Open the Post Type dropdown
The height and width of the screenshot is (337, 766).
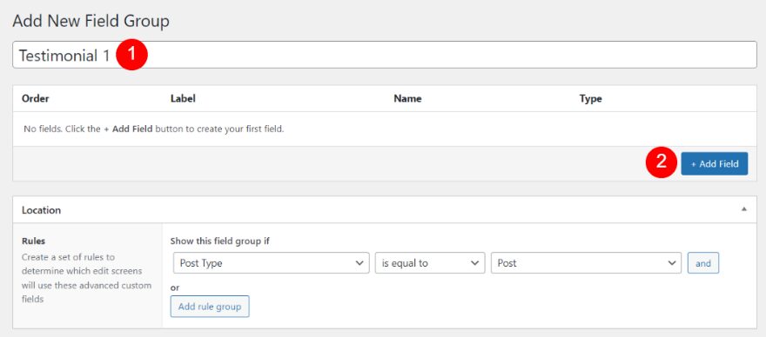tap(271, 263)
